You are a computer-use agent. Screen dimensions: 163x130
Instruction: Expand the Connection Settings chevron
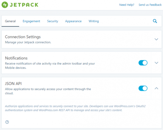pyautogui.click(x=156, y=39)
